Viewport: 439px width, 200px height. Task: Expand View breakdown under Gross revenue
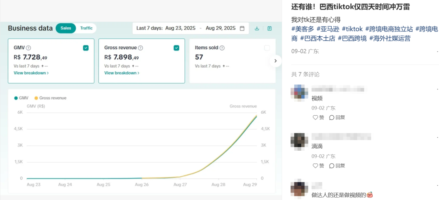tap(122, 73)
